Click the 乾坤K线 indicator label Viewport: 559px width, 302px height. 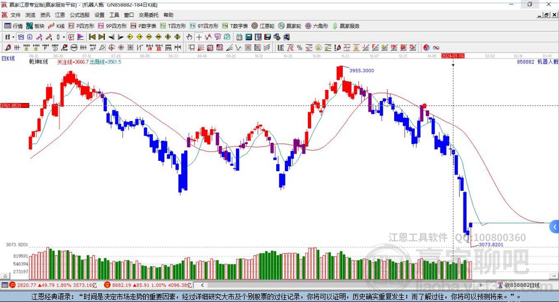coord(39,62)
